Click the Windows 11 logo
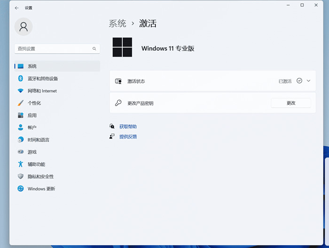 (122, 47)
